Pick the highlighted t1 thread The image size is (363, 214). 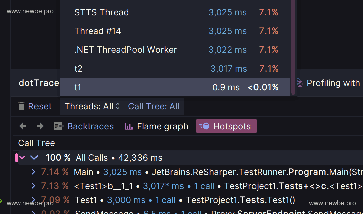point(78,87)
